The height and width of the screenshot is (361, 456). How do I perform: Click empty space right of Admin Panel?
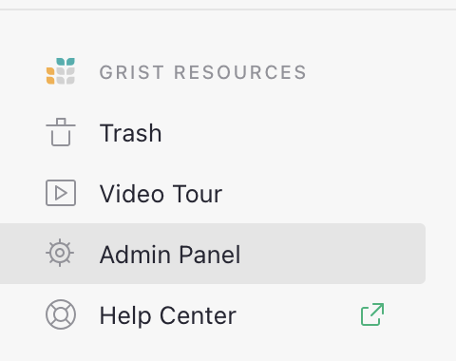click(x=332, y=254)
